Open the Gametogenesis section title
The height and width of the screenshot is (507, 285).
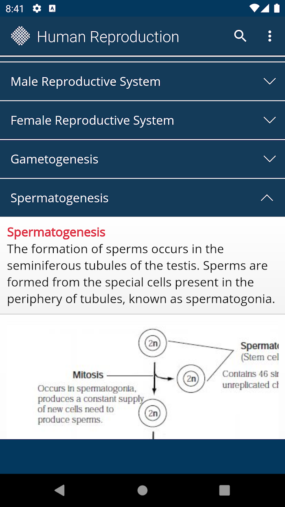point(55,159)
